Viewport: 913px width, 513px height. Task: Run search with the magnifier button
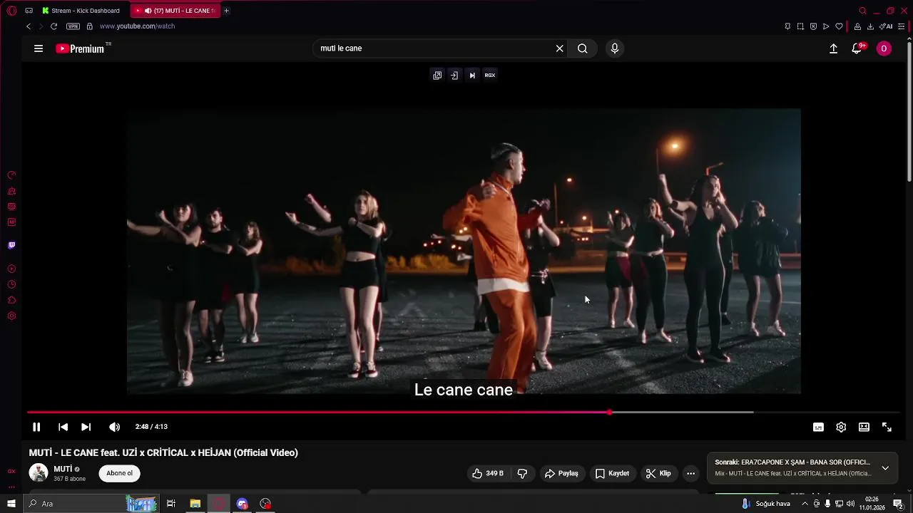583,48
